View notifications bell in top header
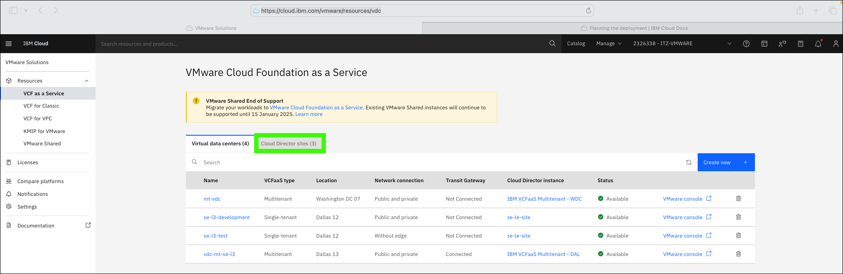Screen dimensions: 843x274 tap(818, 43)
